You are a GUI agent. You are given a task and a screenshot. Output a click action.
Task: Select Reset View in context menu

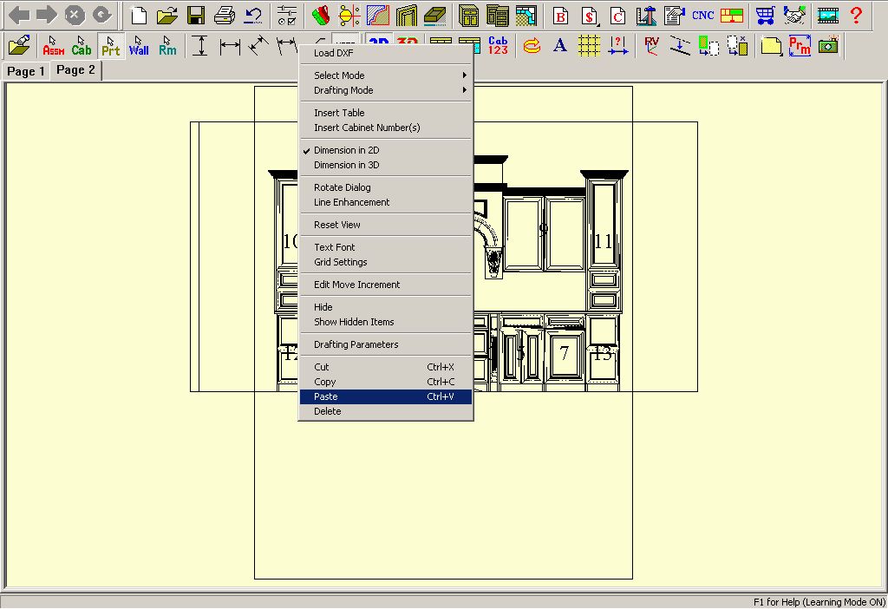[386, 225]
